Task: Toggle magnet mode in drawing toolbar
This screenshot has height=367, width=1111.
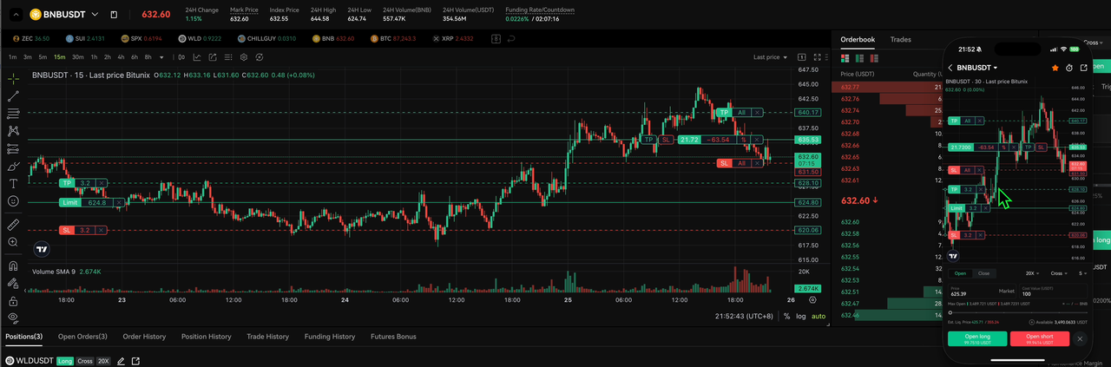Action: (13, 265)
